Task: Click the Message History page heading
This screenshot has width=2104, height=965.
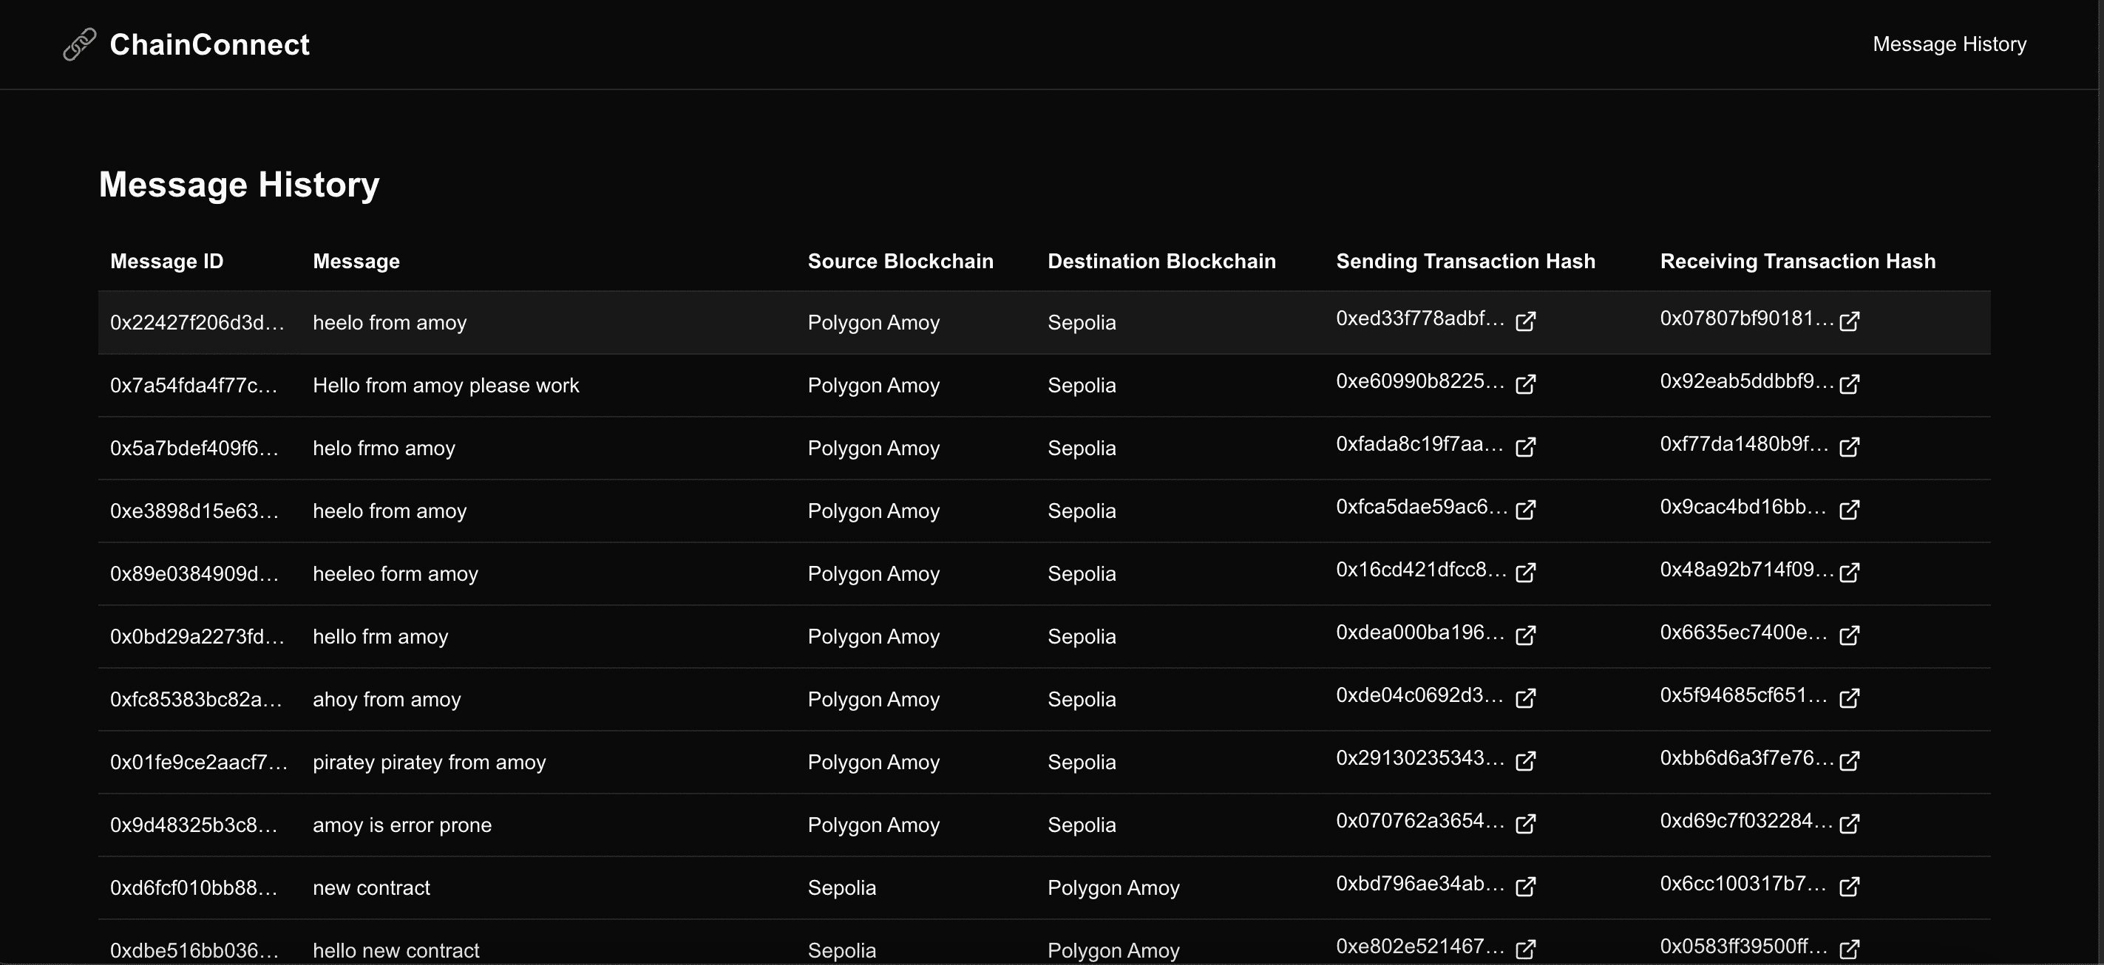Action: click(x=239, y=185)
